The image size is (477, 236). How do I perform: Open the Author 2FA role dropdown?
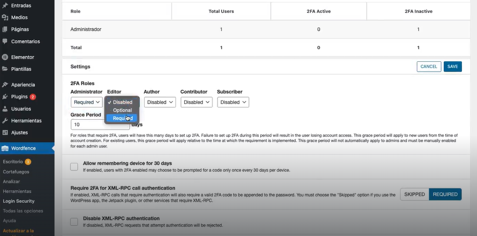tap(160, 103)
